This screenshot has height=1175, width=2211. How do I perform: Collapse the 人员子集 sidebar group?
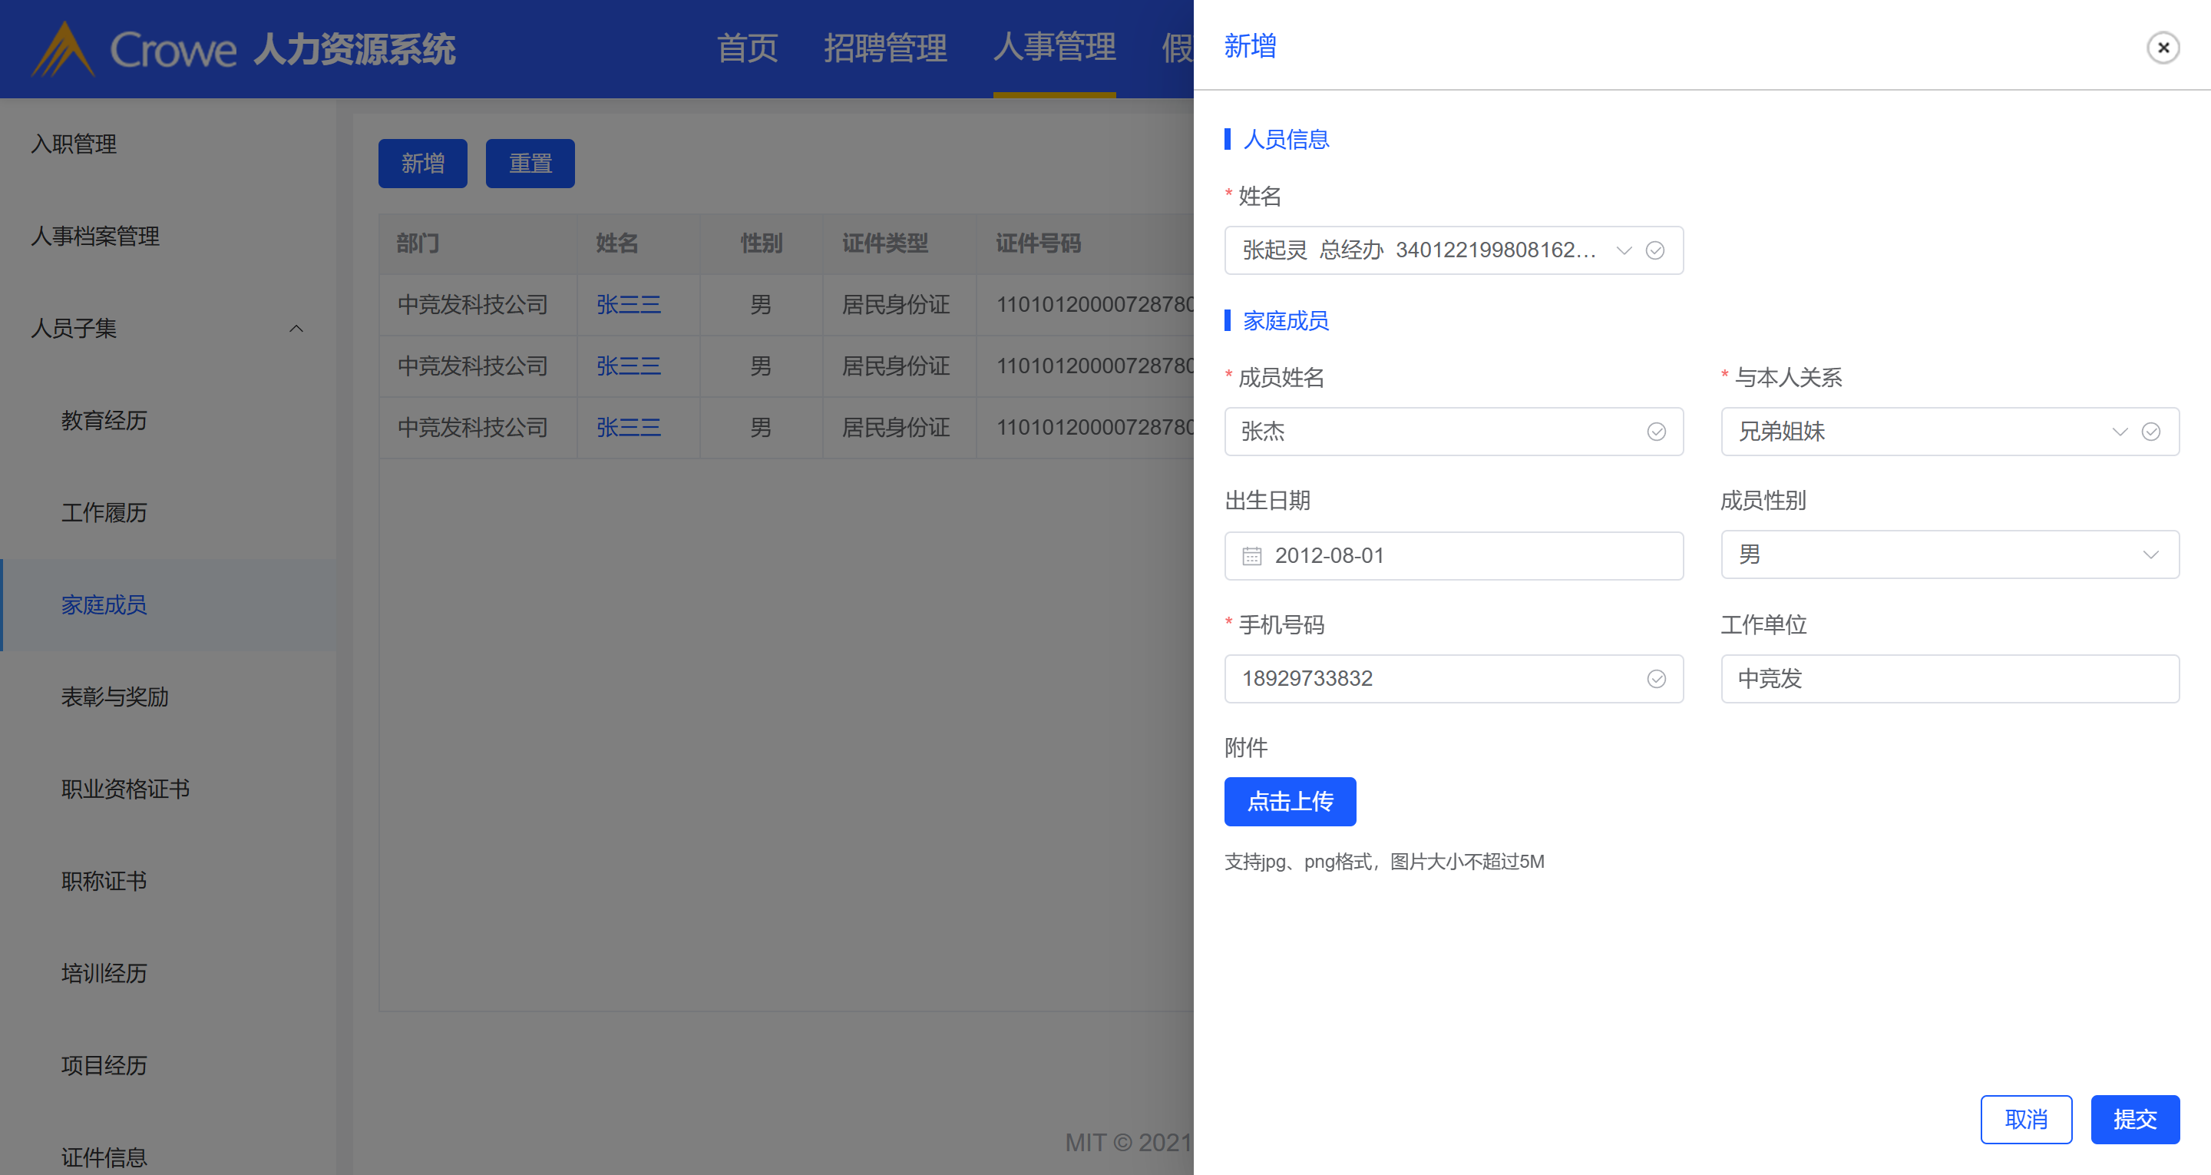[296, 328]
